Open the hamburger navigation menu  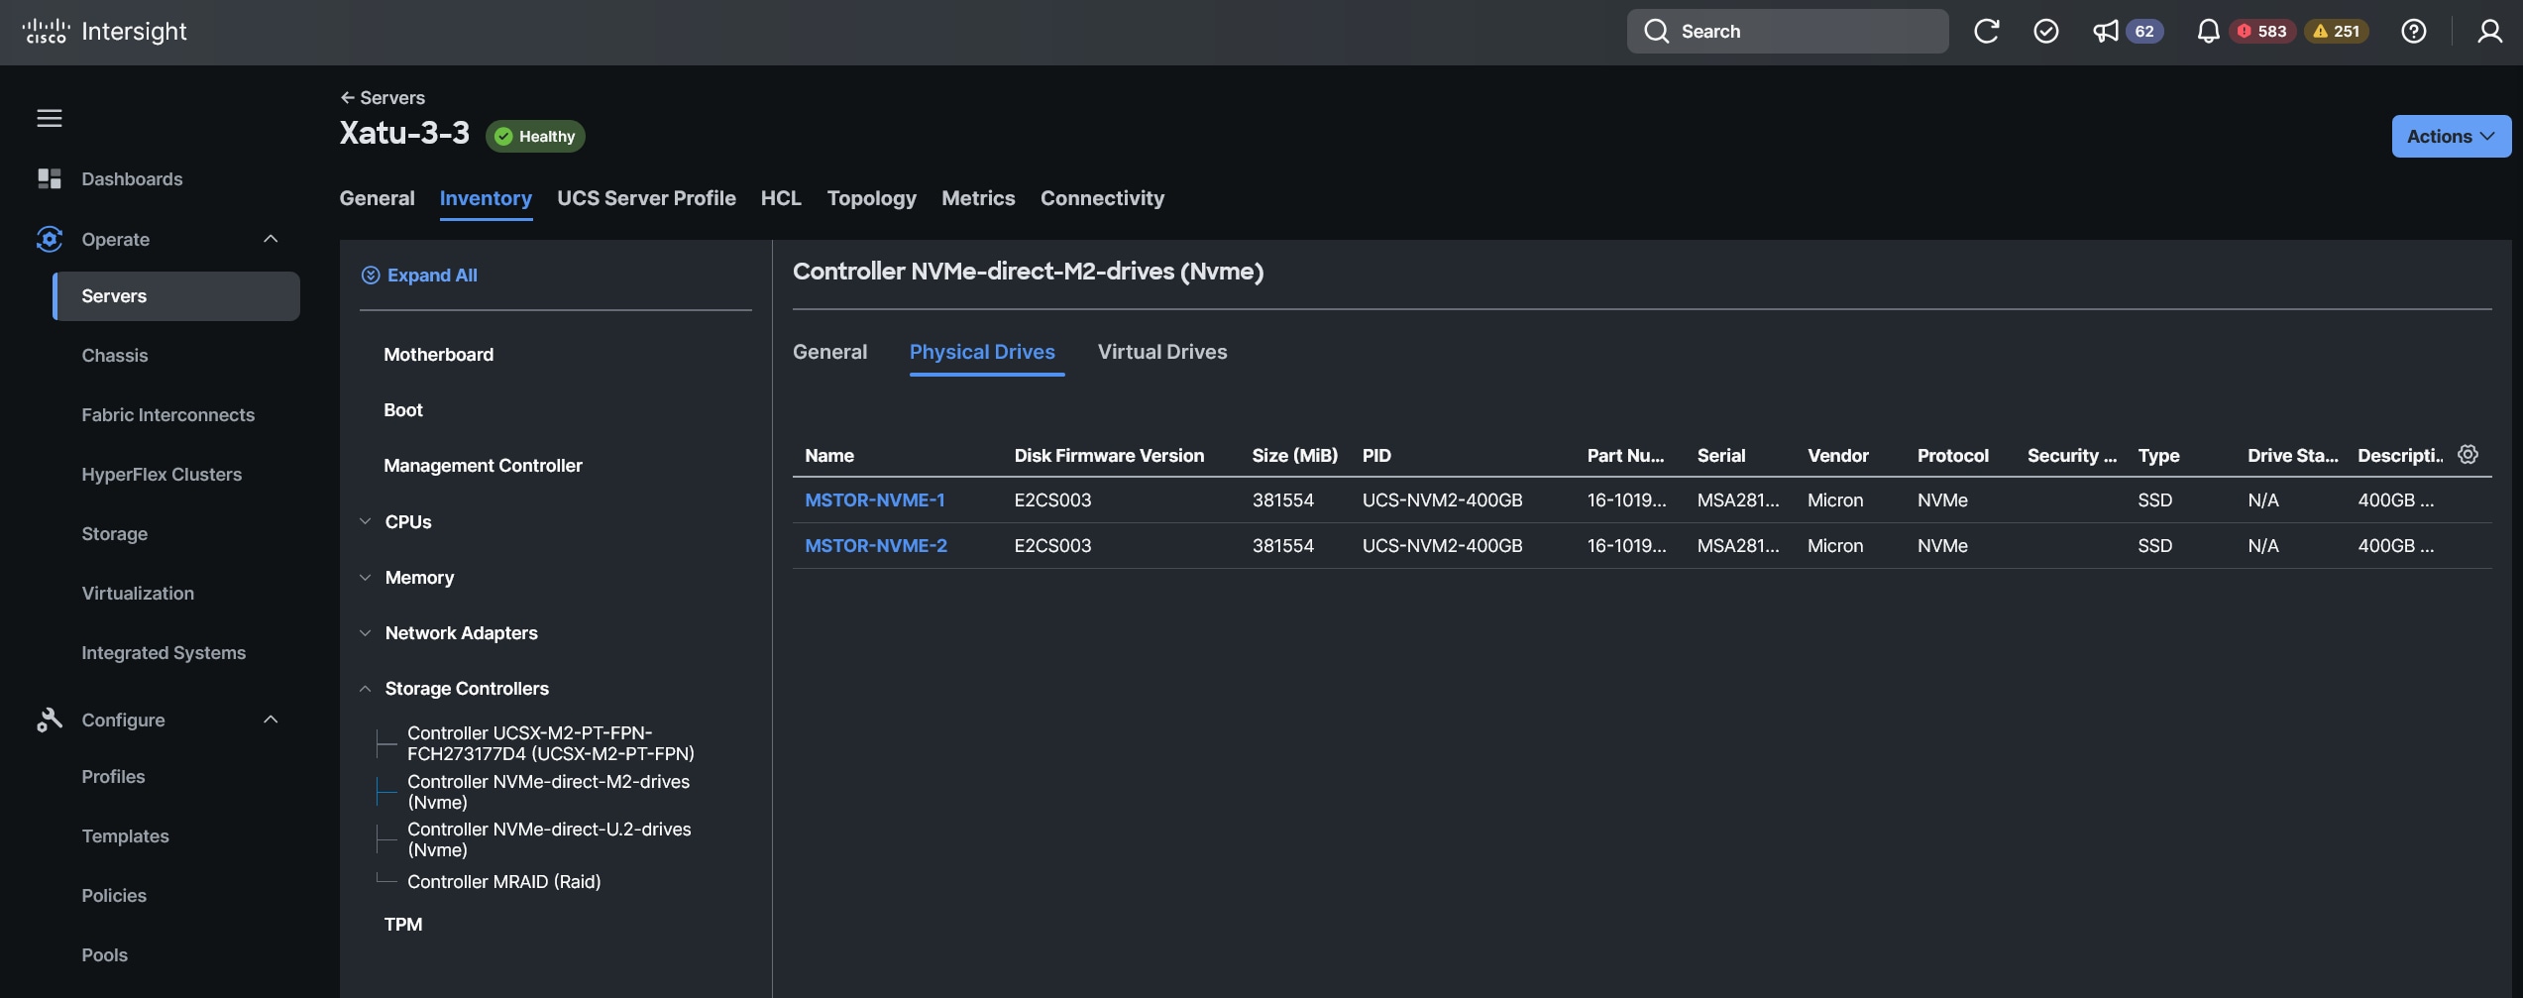50,118
